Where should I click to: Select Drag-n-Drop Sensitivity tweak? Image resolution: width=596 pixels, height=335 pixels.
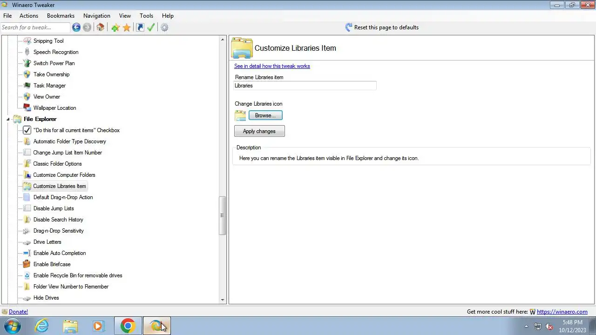59,231
